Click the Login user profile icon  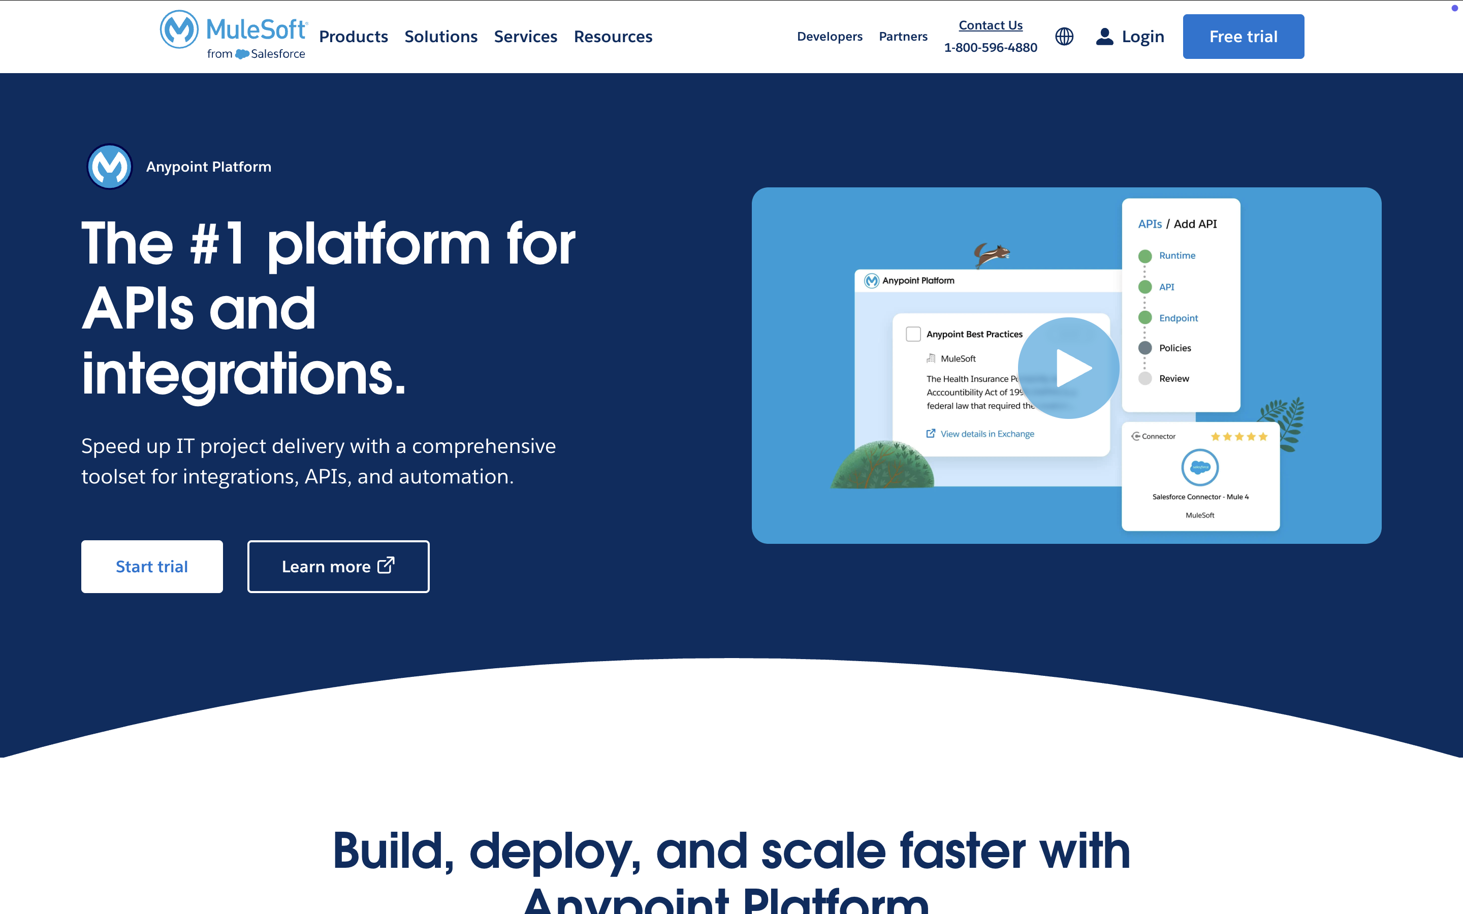(1104, 36)
